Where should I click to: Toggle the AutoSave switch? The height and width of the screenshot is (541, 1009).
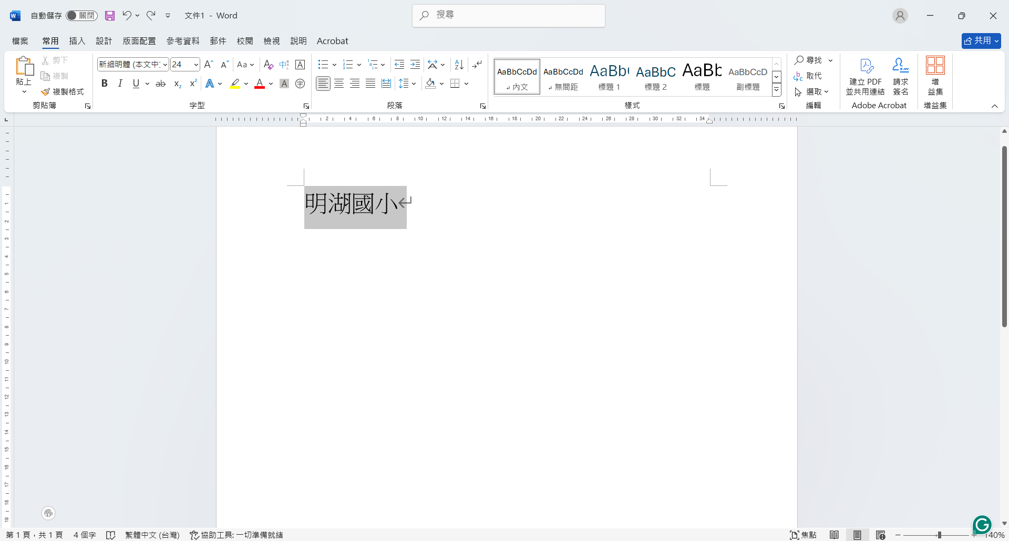tap(81, 16)
